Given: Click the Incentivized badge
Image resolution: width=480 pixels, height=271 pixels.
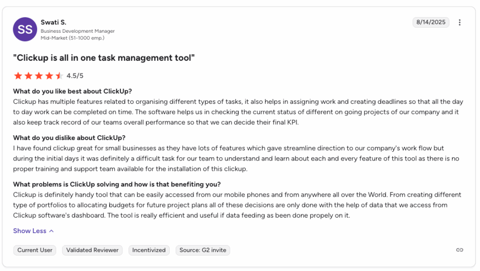Looking at the screenshot, I should pyautogui.click(x=149, y=250).
